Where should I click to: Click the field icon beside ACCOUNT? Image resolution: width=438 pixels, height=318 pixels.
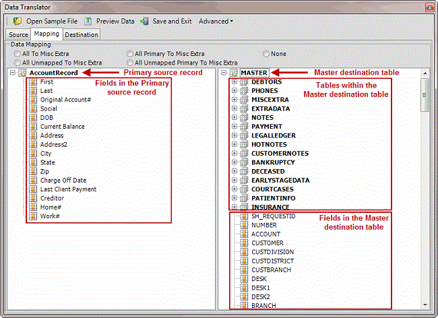(244, 234)
